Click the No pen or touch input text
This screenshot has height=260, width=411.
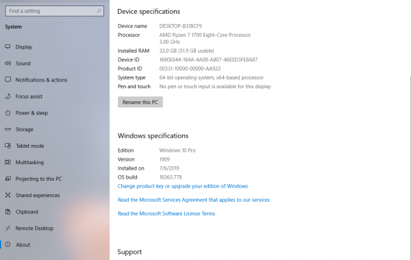pyautogui.click(x=215, y=86)
